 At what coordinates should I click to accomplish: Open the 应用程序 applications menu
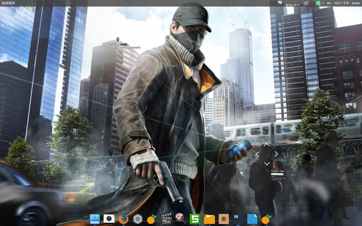tap(8, 3)
